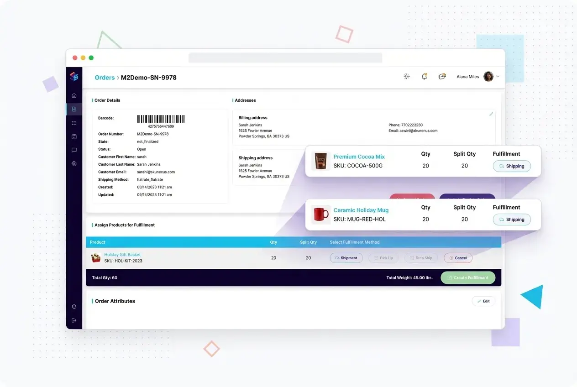Viewport: 577px width, 387px height.
Task: Open the messages icon in the top bar
Action: pos(442,76)
